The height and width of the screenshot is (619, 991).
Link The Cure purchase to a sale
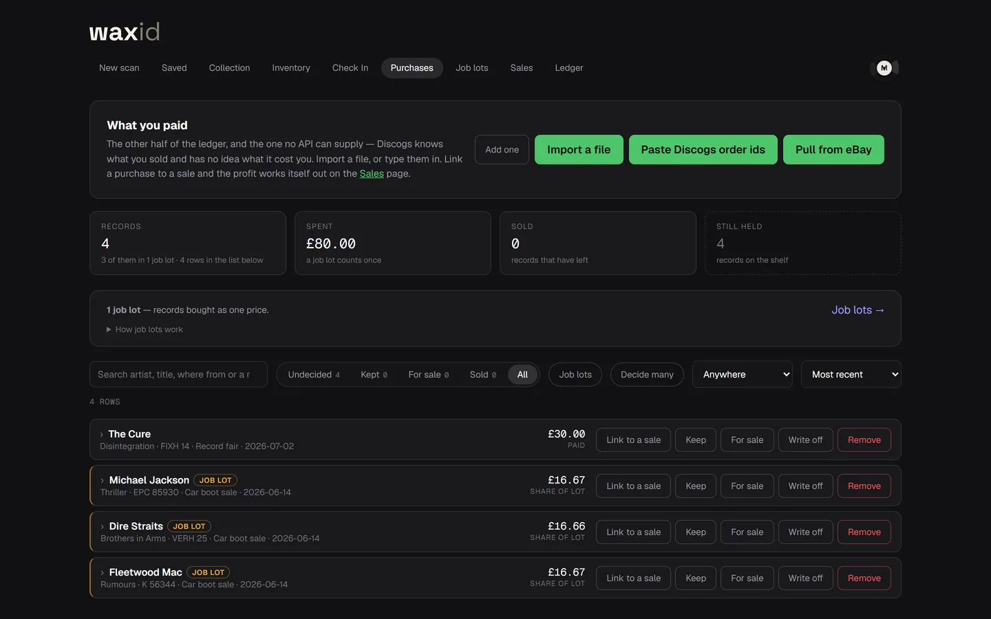pyautogui.click(x=633, y=440)
